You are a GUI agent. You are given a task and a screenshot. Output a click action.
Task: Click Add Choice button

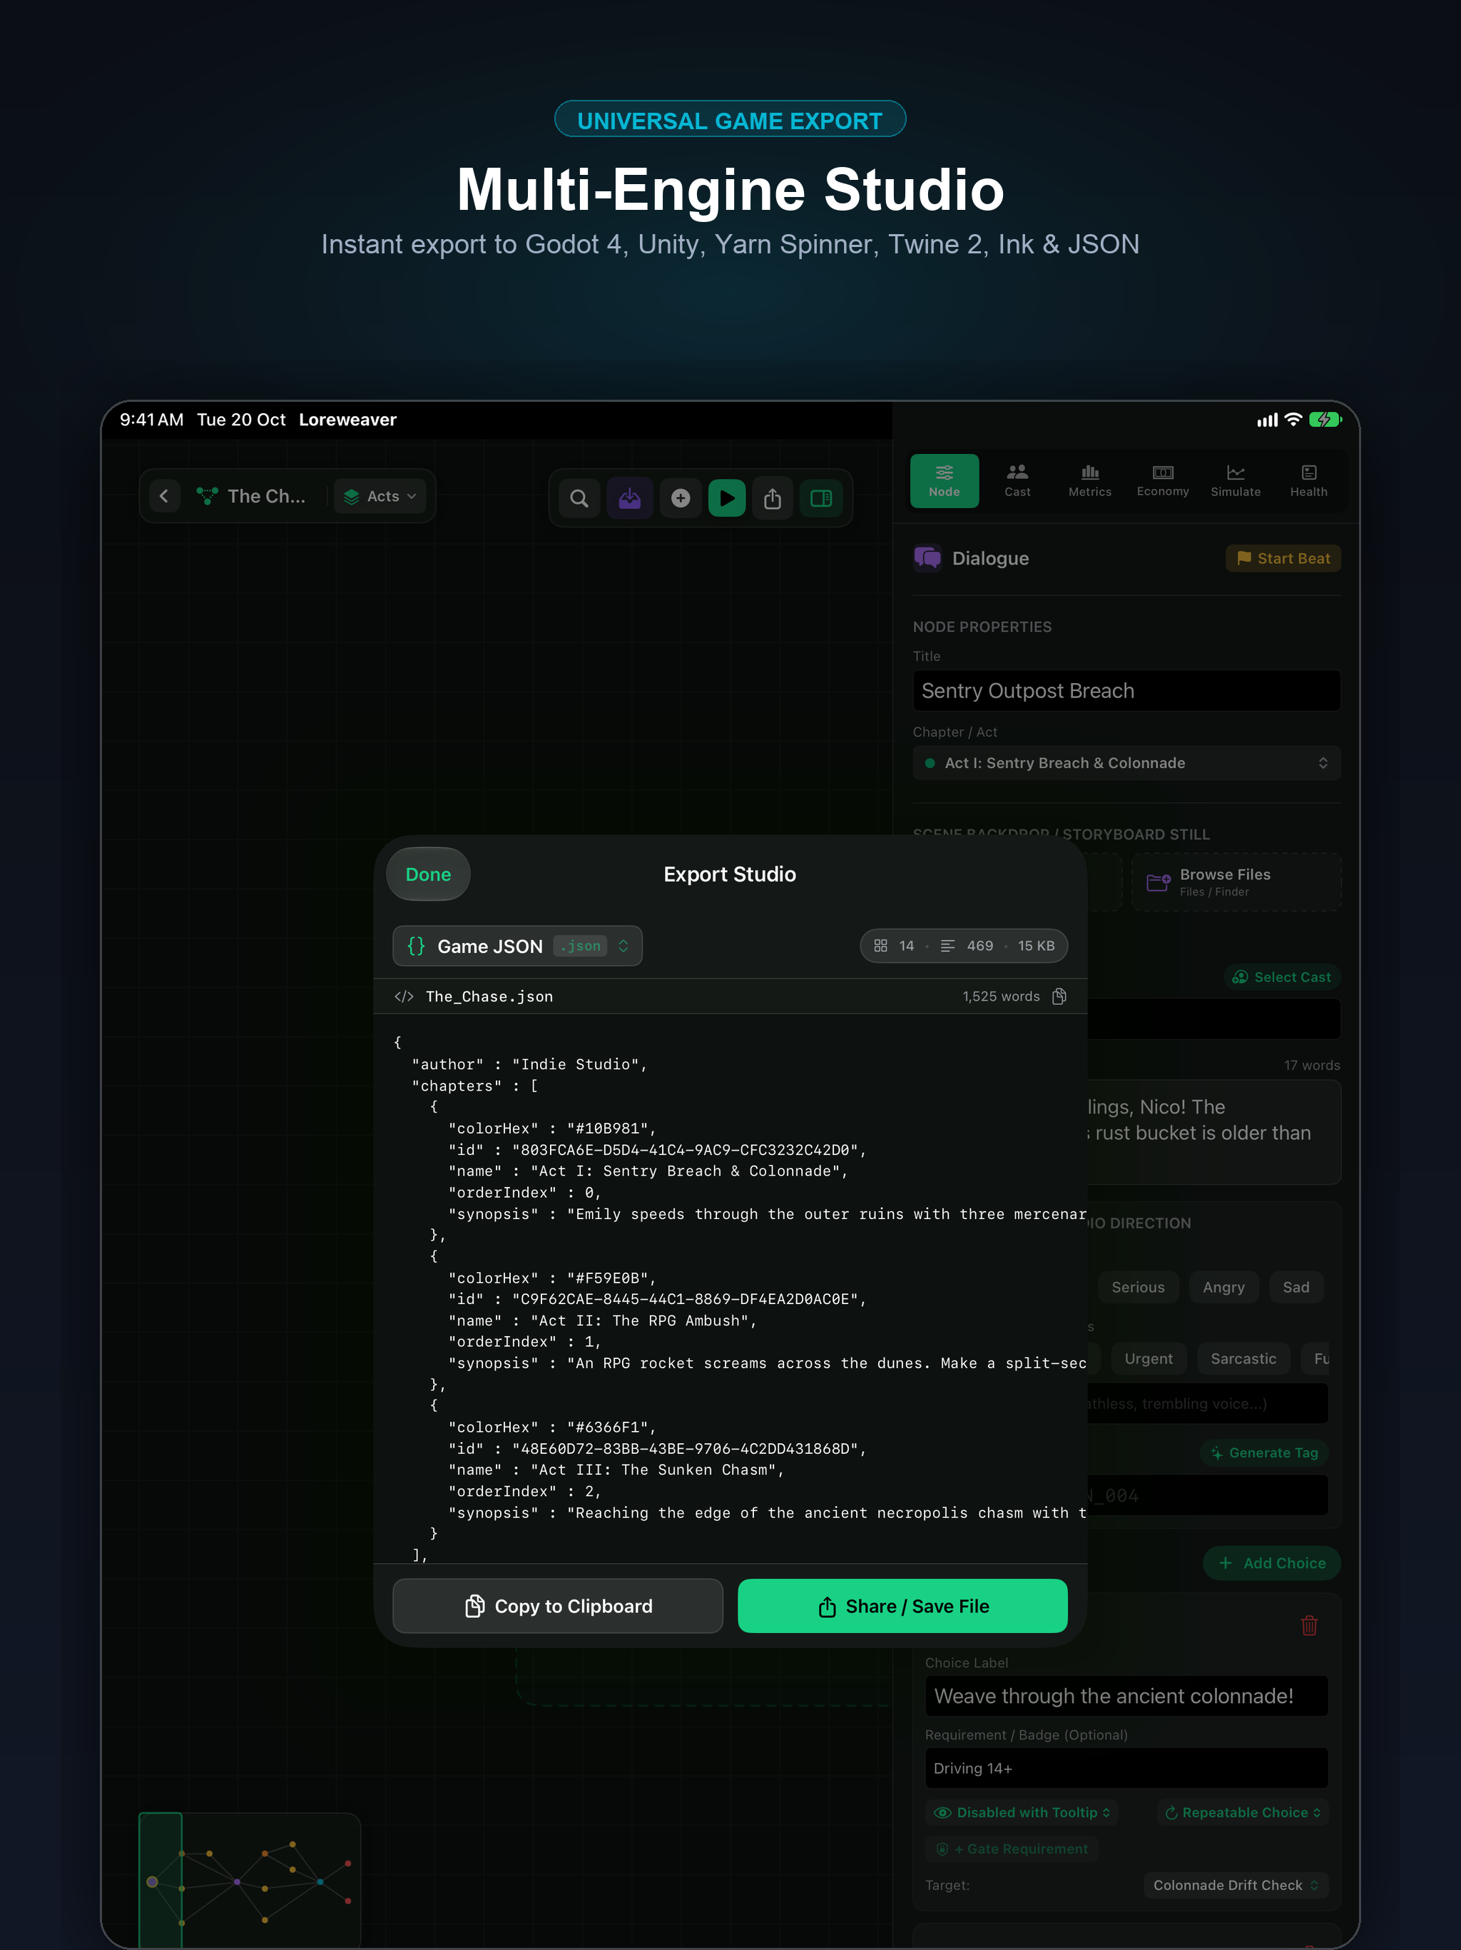coord(1271,1563)
